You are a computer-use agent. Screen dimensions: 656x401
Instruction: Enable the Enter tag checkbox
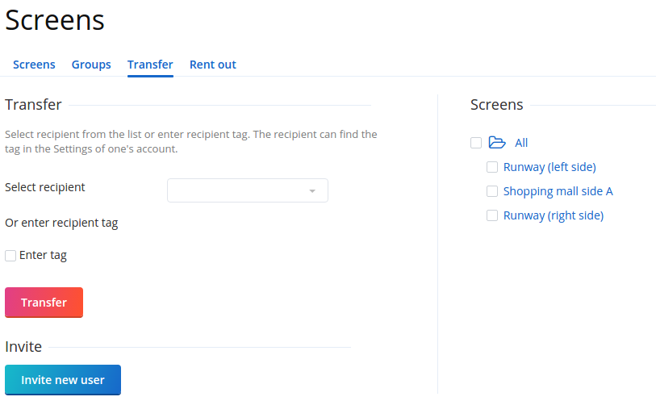pos(10,256)
